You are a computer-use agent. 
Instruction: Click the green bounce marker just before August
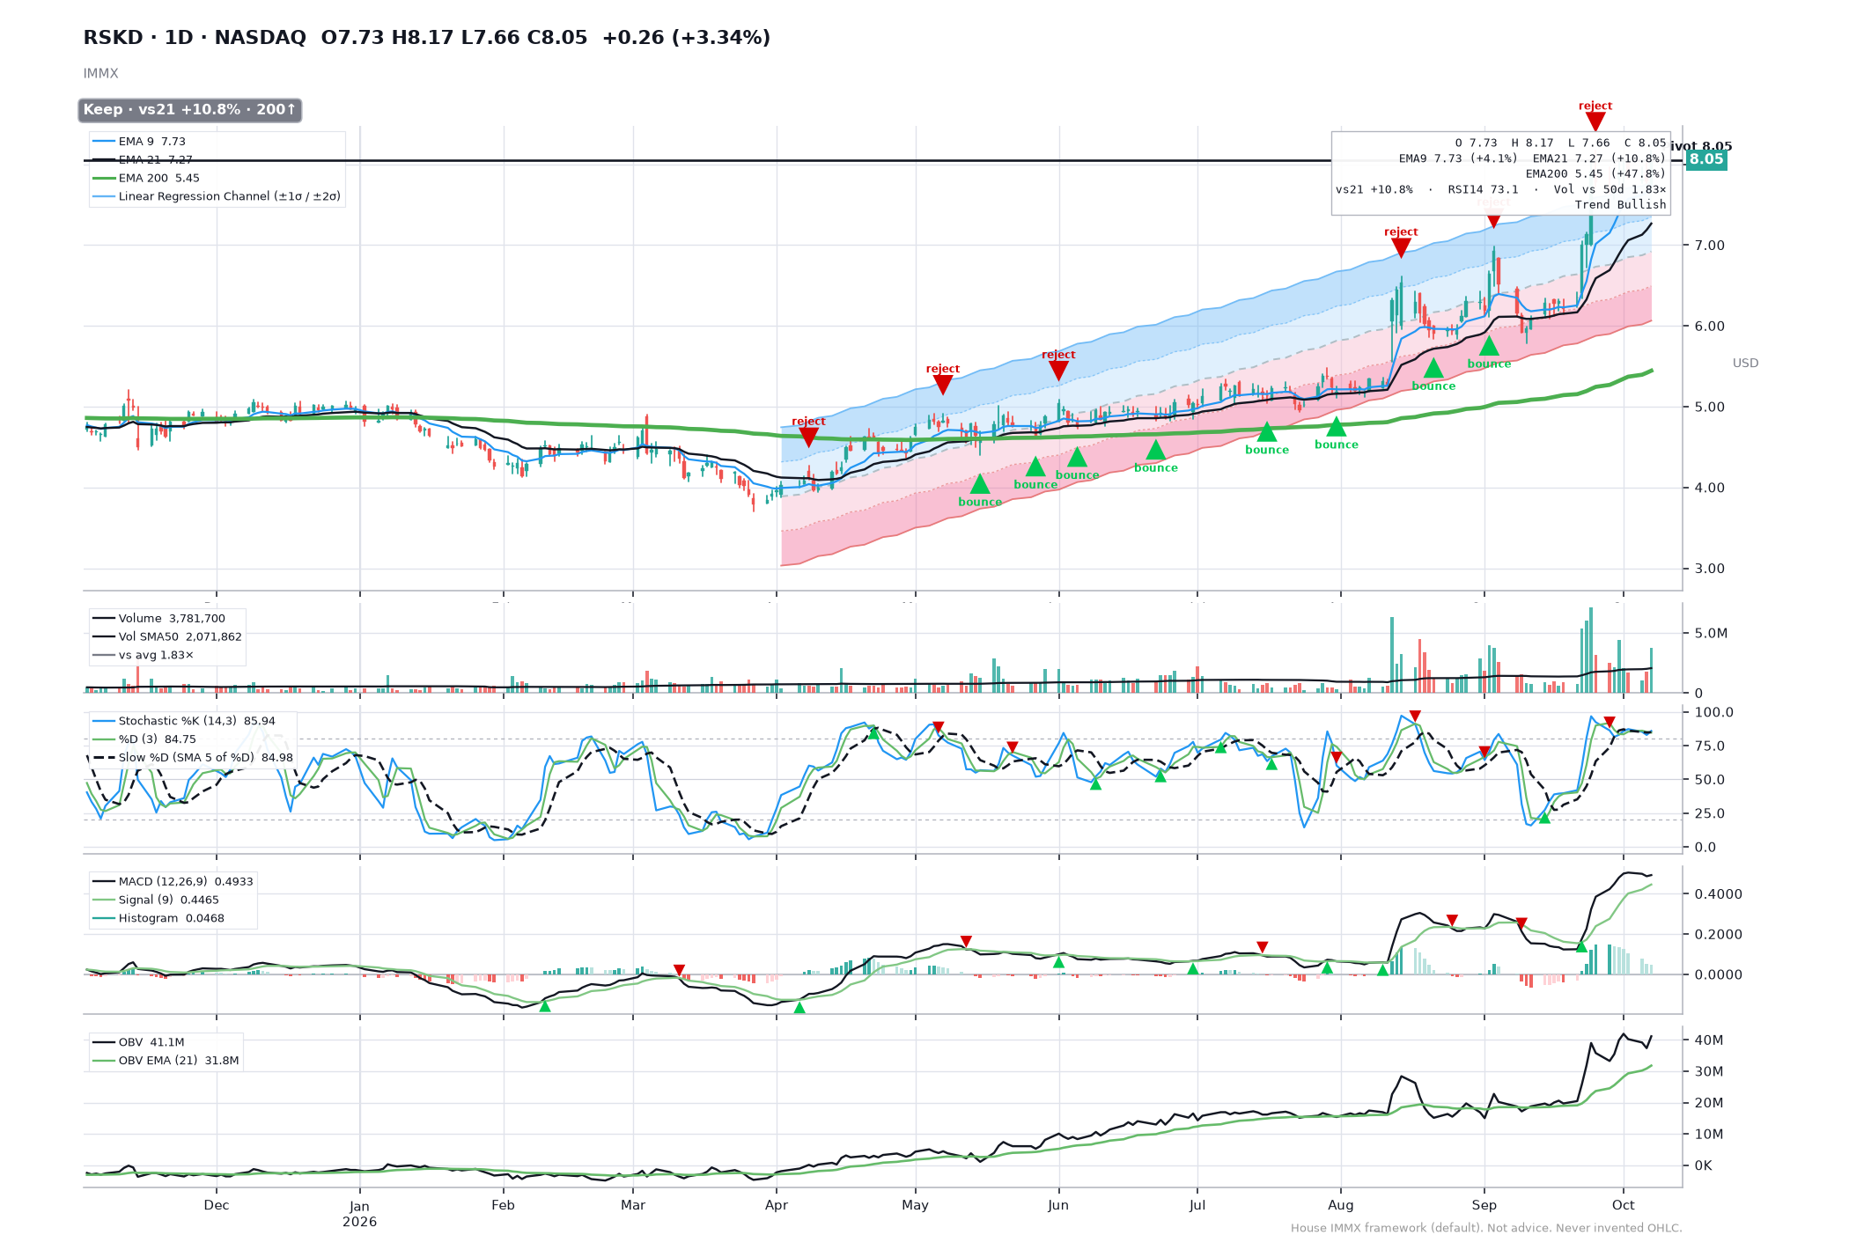(1336, 427)
